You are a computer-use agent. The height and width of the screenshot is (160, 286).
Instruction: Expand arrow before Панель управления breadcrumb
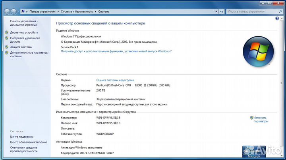(x=27, y=11)
